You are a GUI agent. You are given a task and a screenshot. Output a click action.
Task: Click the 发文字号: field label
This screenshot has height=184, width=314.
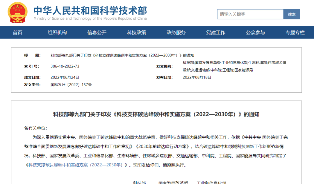coord(32,85)
